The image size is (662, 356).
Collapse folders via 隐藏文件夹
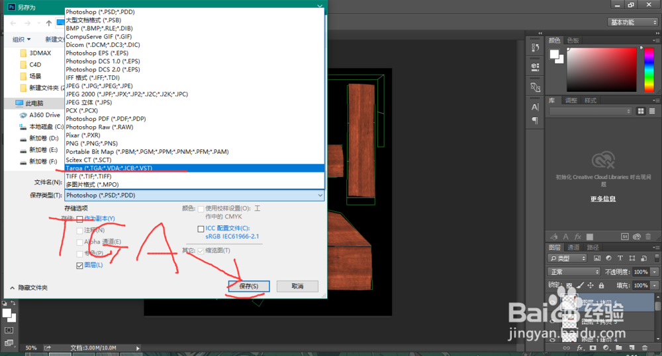point(28,288)
